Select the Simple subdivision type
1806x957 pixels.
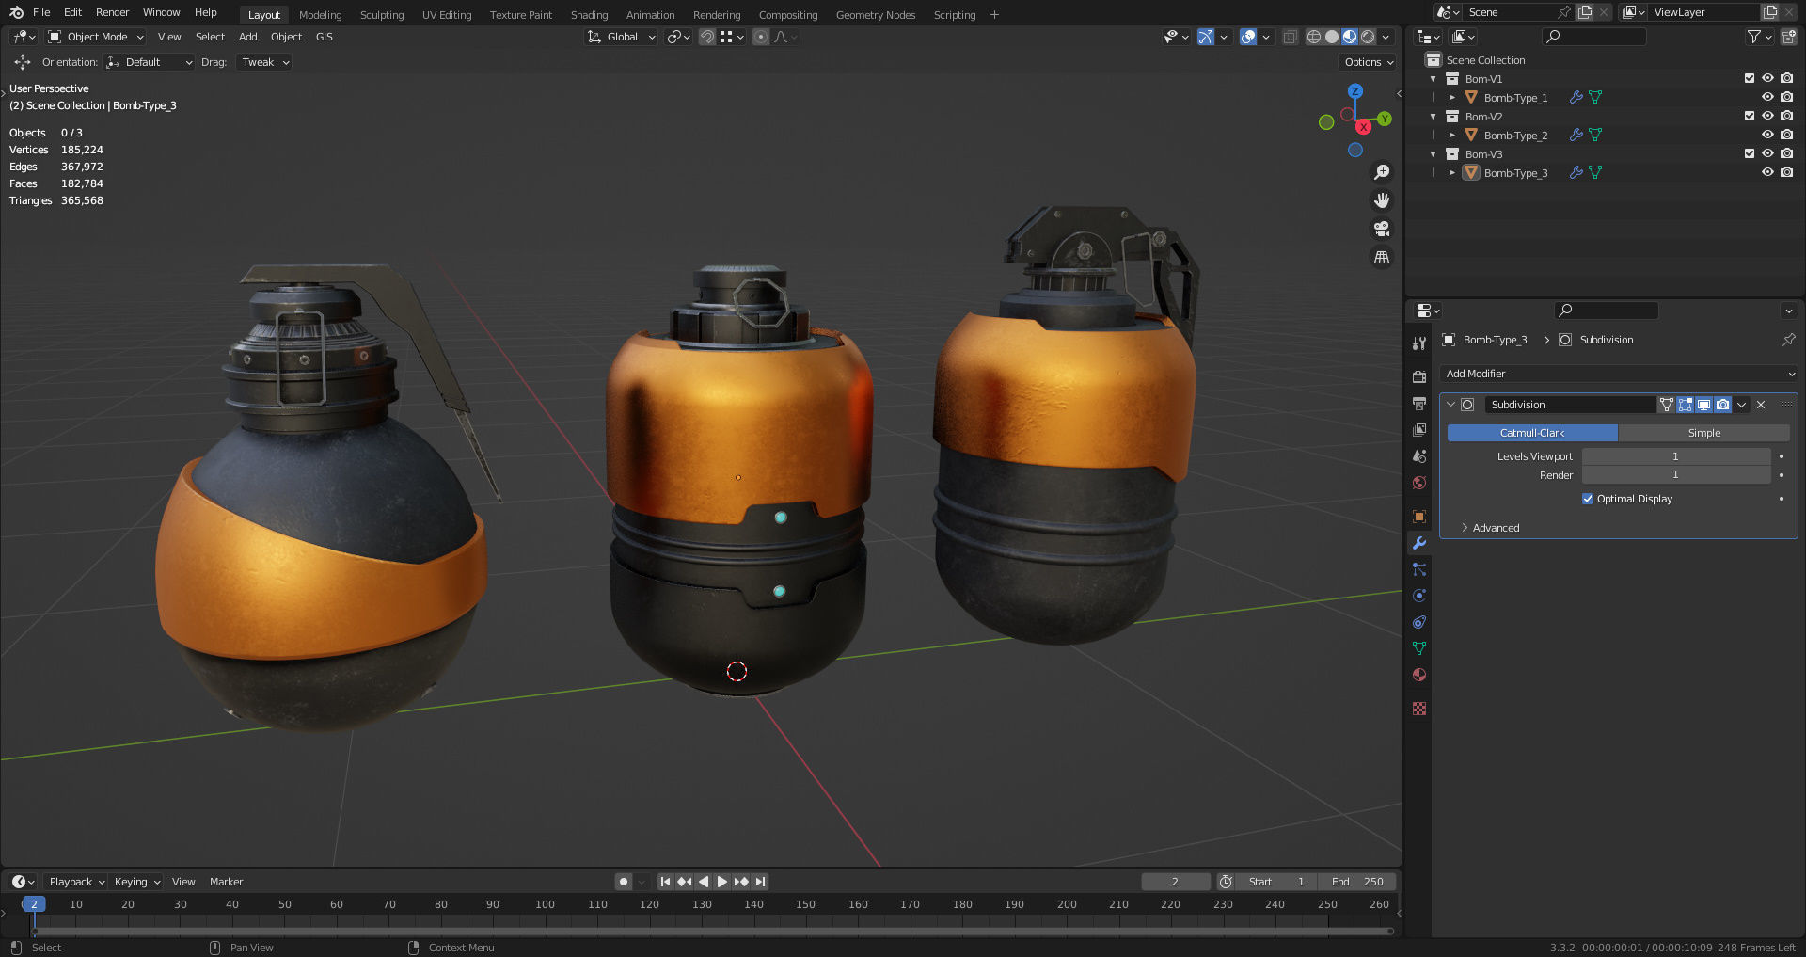[x=1703, y=433]
